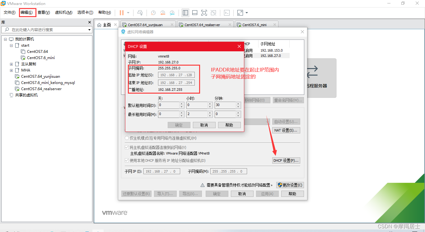This screenshot has height=232, width=425.
Task: Toggle the thumbnail bar view icon
Action: click(195, 13)
